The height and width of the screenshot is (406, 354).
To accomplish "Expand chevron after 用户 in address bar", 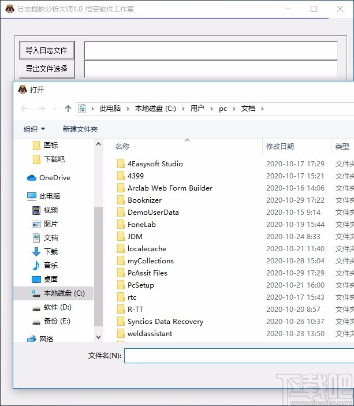I will click(x=211, y=109).
